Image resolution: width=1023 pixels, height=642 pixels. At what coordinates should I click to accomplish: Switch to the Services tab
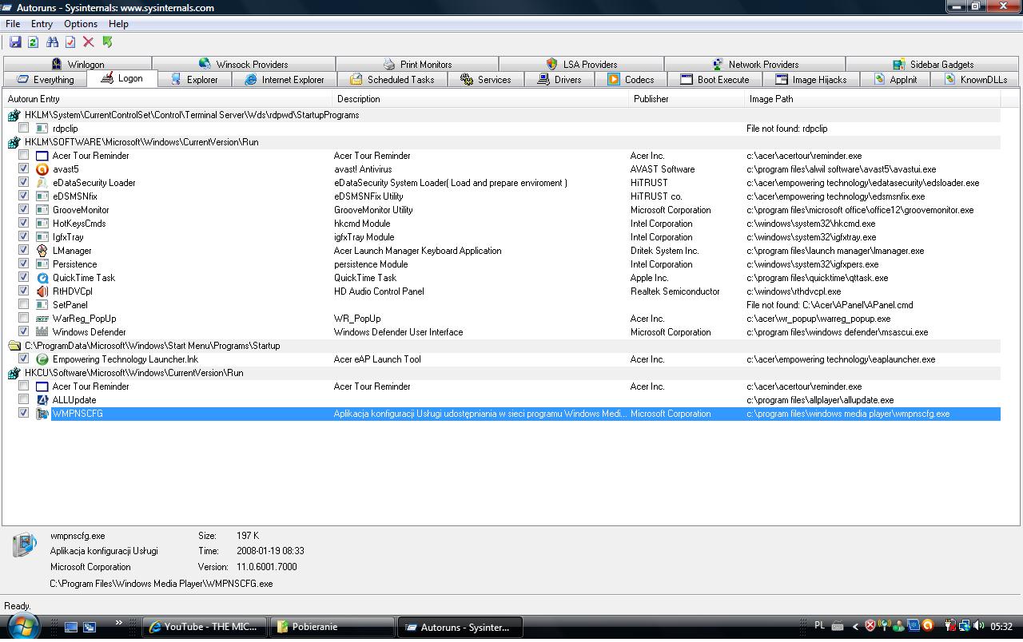coord(486,79)
